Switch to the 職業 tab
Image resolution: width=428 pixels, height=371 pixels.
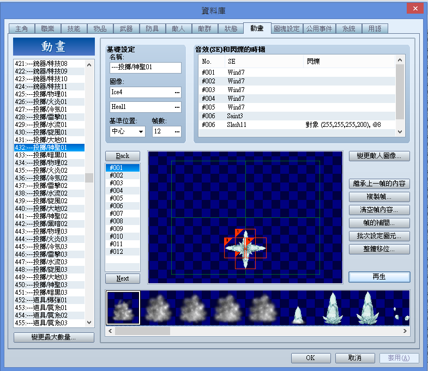pyautogui.click(x=47, y=29)
